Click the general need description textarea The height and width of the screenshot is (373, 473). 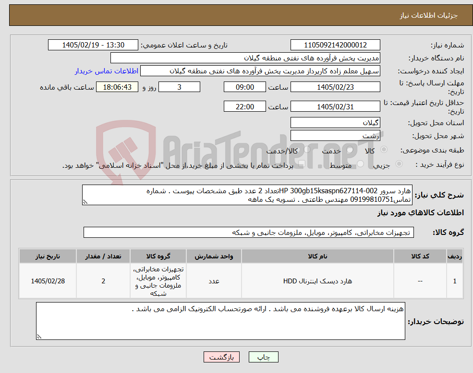(x=247, y=195)
